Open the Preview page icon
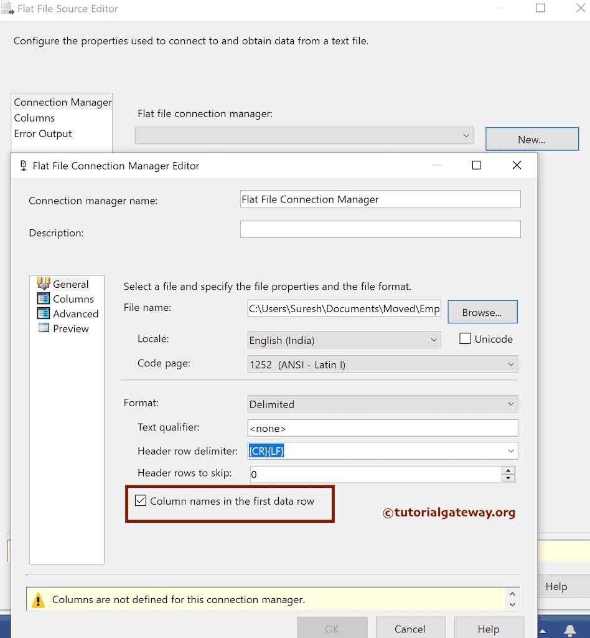 44,328
